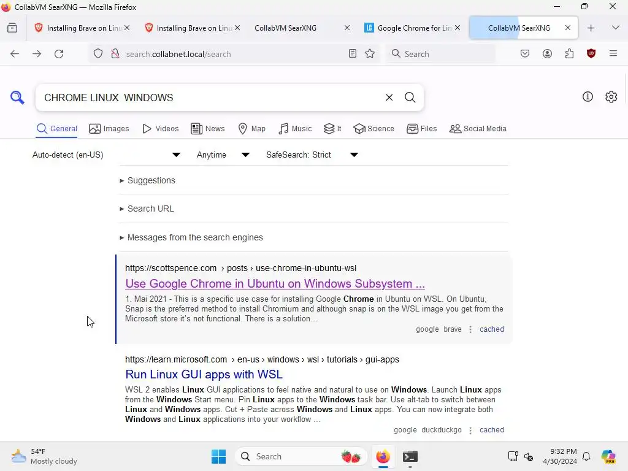List all tabs dropdown chevron
Screen dimensions: 628x471
616,28
